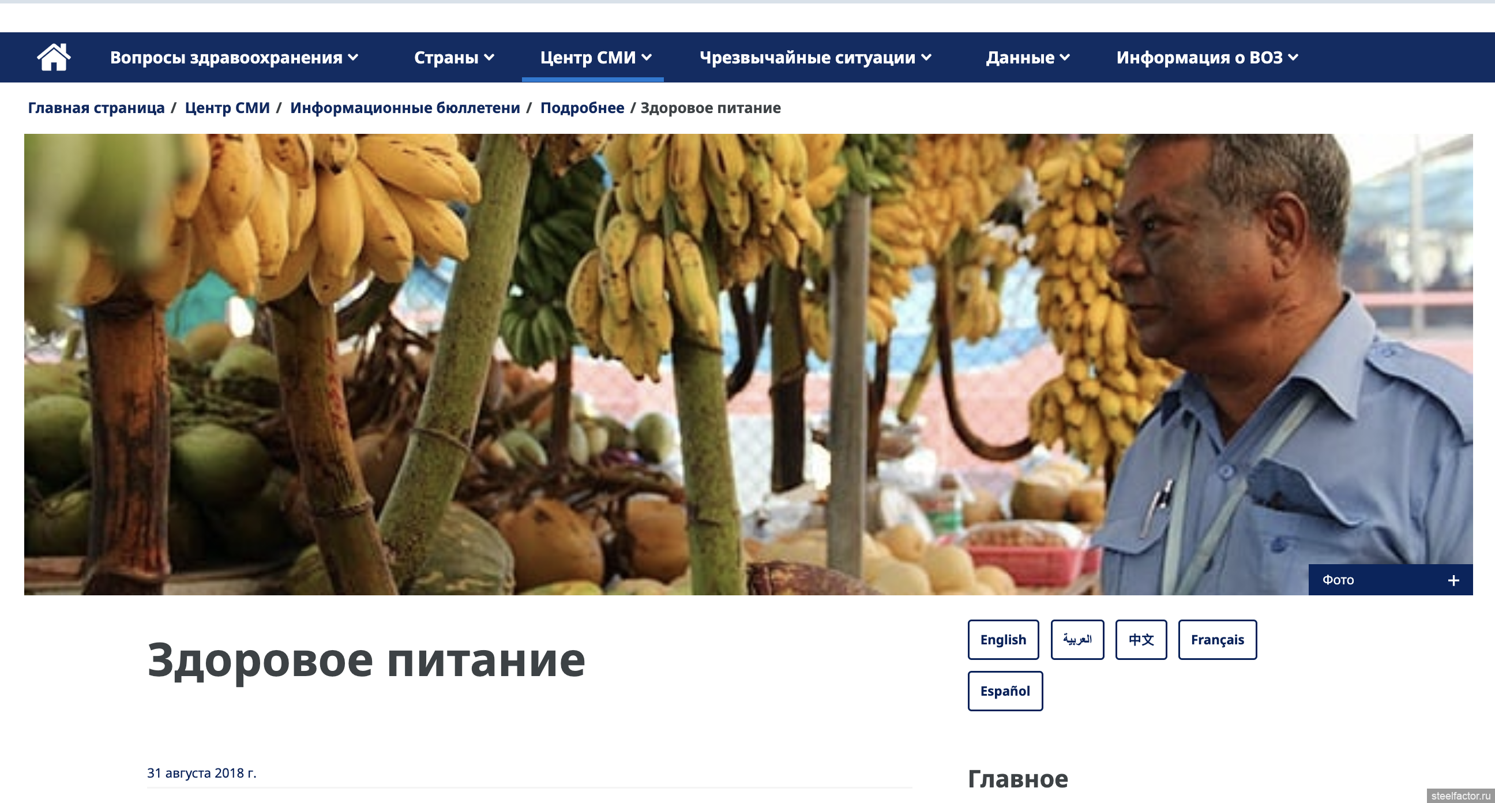Viewport: 1495px width, 803px height.
Task: Switch the page to Arabic
Action: [1077, 639]
